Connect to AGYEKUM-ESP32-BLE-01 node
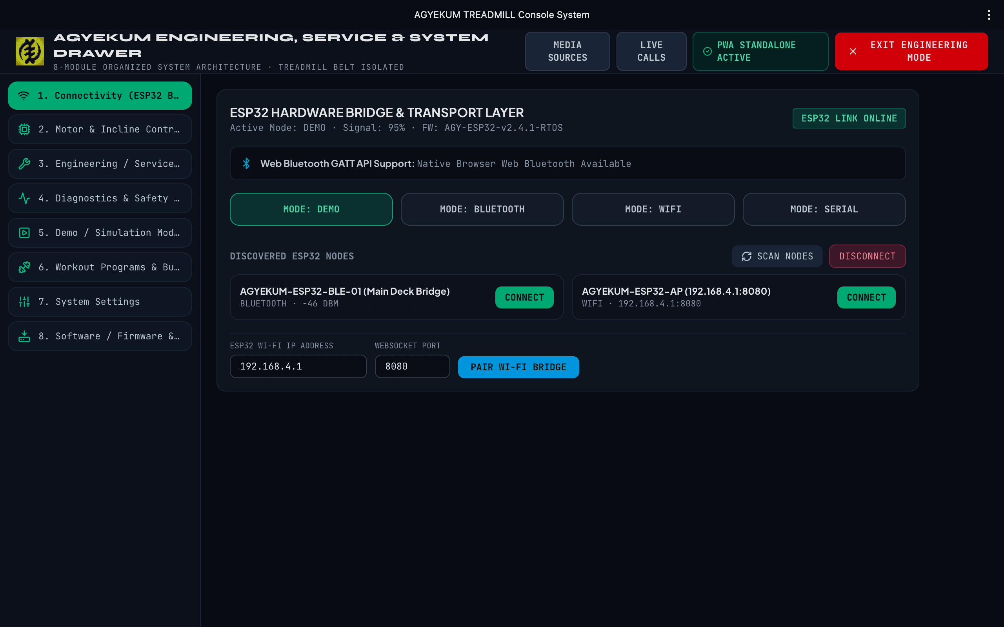 coord(524,297)
